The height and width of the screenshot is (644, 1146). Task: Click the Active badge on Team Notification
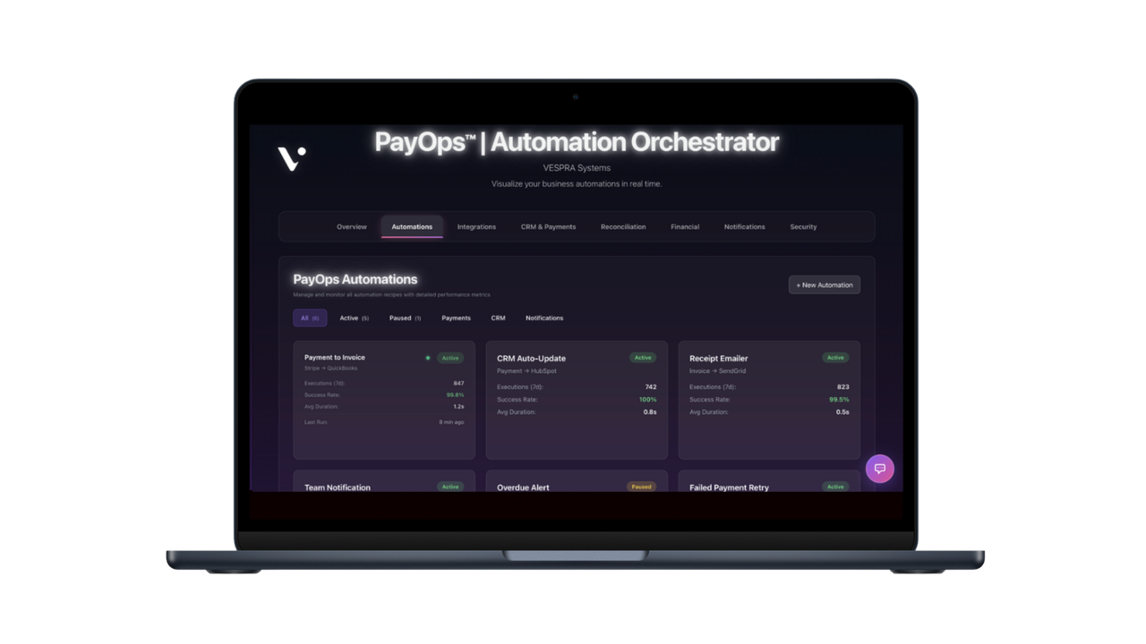tap(449, 487)
